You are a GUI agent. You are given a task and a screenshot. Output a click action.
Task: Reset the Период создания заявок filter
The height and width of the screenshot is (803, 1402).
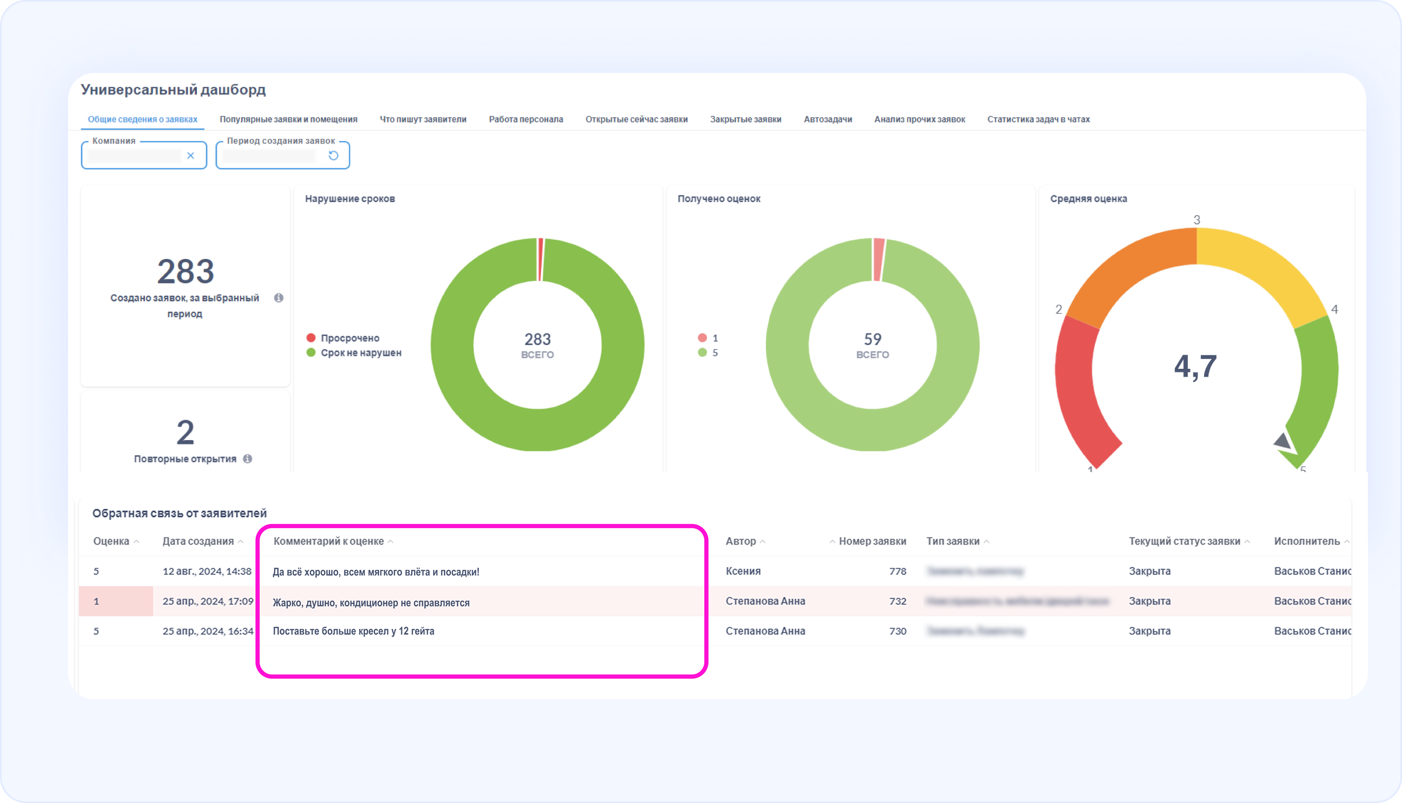(333, 156)
